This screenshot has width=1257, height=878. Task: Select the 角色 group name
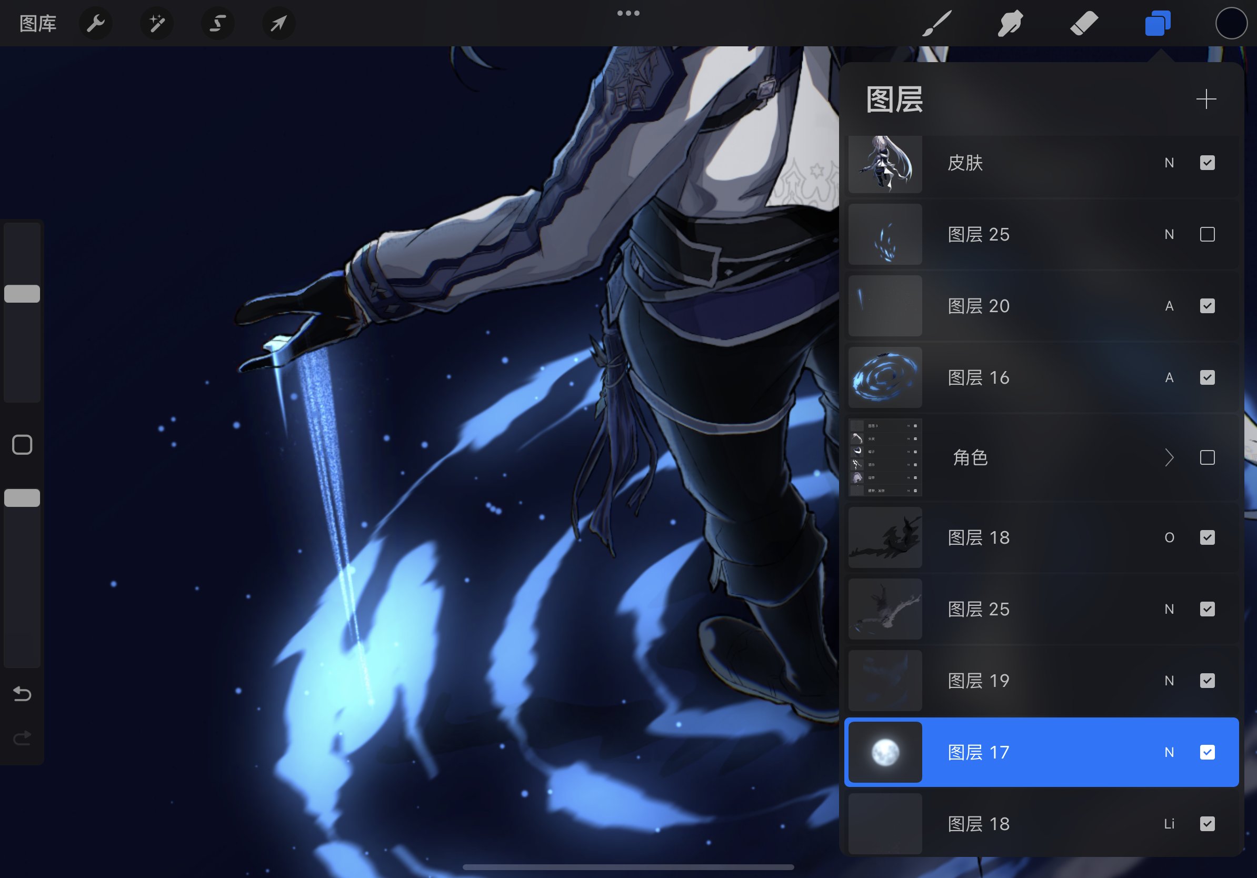[970, 457]
